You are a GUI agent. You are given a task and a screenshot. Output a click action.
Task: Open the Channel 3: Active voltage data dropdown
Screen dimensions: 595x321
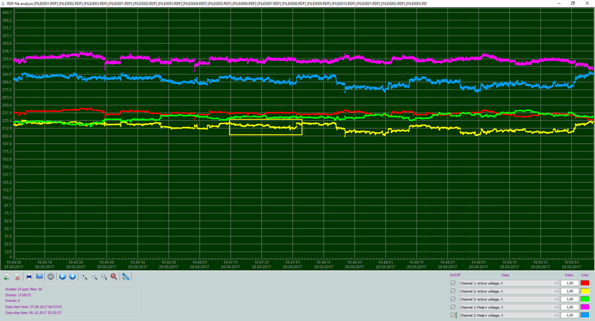coord(509,299)
